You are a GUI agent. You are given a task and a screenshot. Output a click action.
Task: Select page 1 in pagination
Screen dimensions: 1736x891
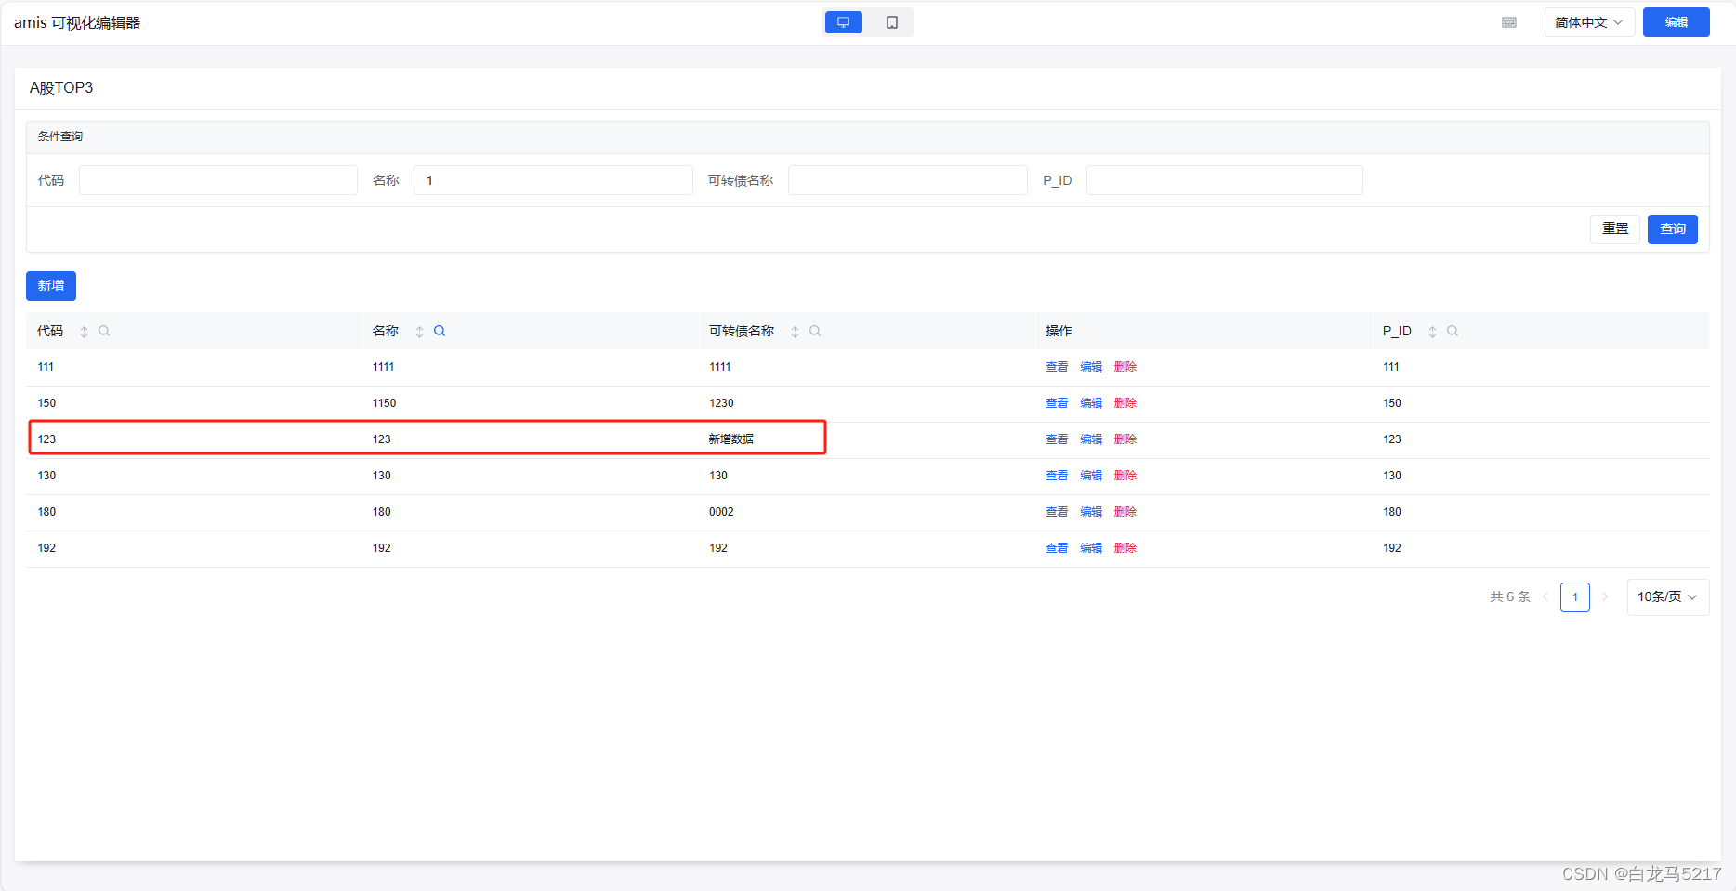pos(1575,596)
